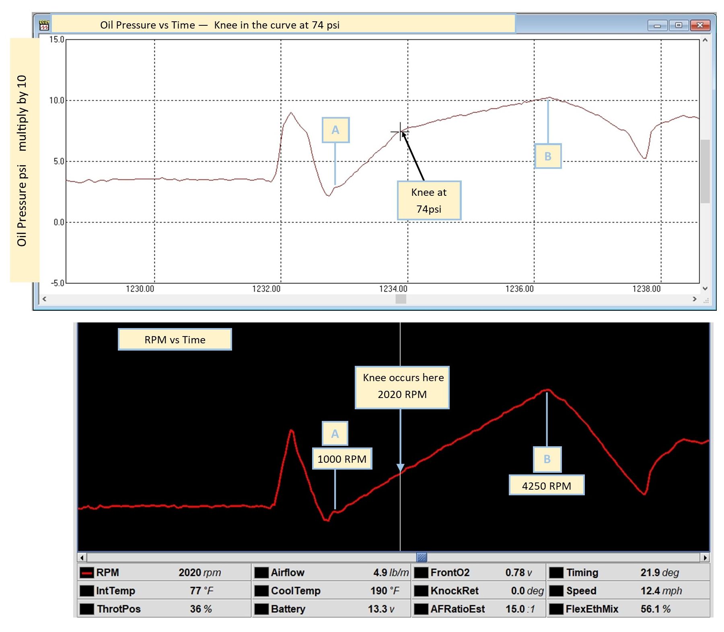Screen dimensions: 724x632
Task: Click the 0.78 v FrontO2 value
Action: 518,572
